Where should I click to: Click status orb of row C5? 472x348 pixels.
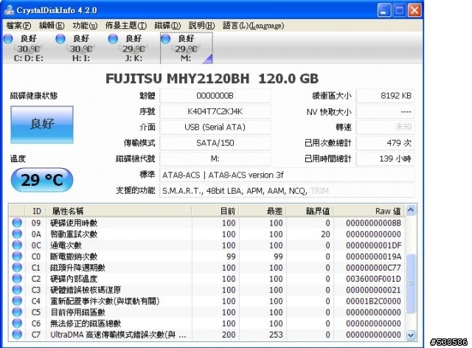pyautogui.click(x=17, y=312)
